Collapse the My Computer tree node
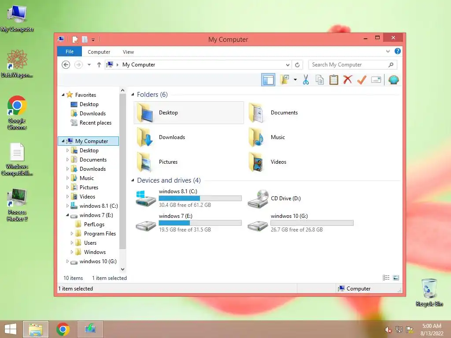The height and width of the screenshot is (338, 451). pos(63,141)
